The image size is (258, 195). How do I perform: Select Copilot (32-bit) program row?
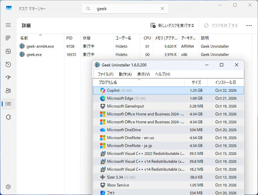[168, 90]
